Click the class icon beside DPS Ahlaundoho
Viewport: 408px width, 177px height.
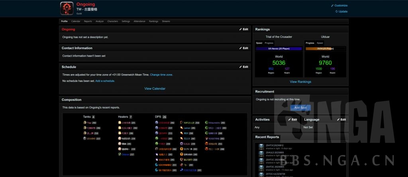click(x=206, y=123)
